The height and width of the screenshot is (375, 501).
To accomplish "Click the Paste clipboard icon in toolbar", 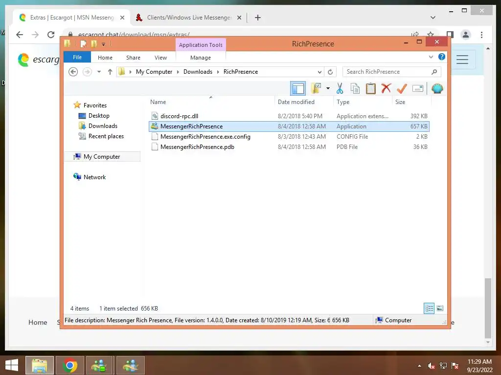I will coord(371,88).
